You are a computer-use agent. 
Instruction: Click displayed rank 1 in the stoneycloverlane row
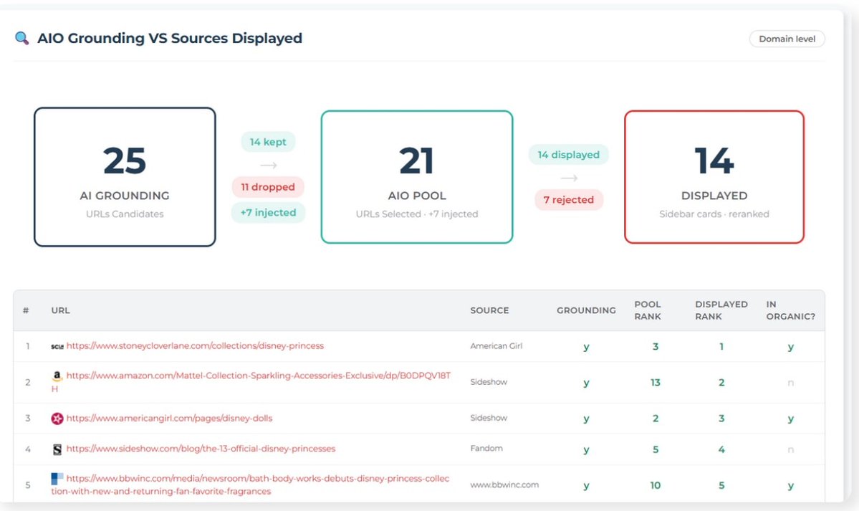coord(721,346)
